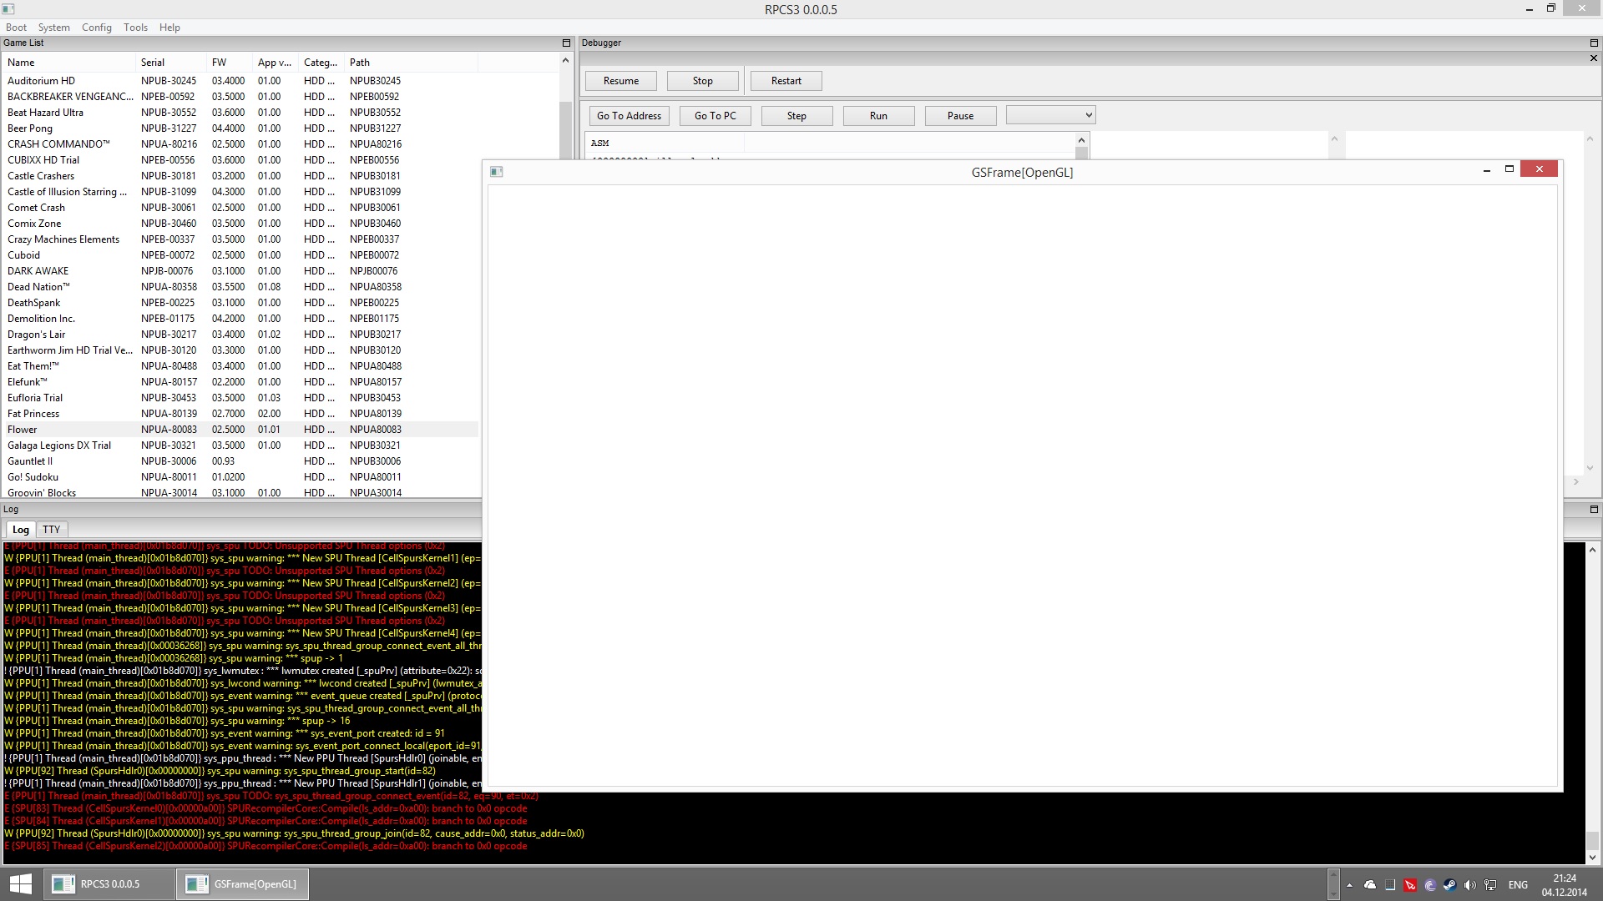Open Steam from the system tray
Image resolution: width=1603 pixels, height=901 pixels.
pyautogui.click(x=1450, y=885)
